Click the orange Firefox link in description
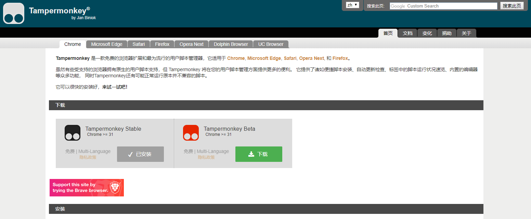 point(340,58)
